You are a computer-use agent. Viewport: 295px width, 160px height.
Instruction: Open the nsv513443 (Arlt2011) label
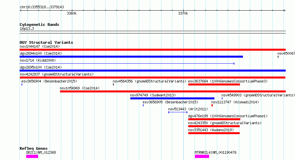(x=188, y=109)
